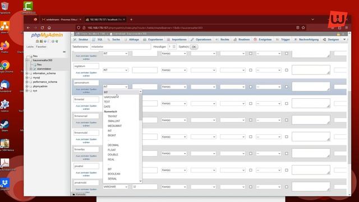Click the type list scrollbar down arrow
The width and height of the screenshot is (359, 202).
coord(140,181)
